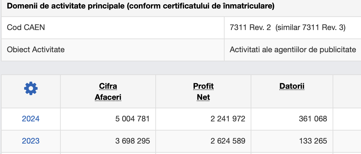The width and height of the screenshot is (361, 154).
Task: Click the 7311 Rev. 2 code text
Action: click(x=250, y=28)
